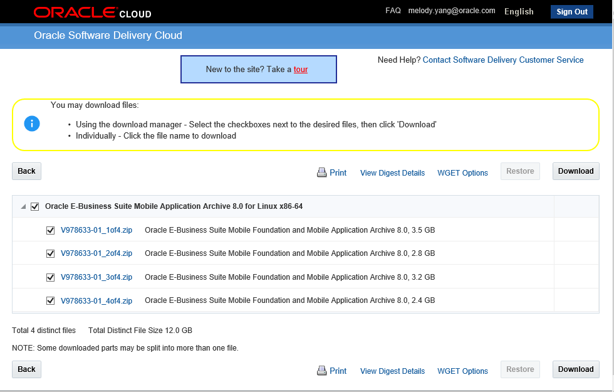Uncheck the Oracle E-Business Suite Mobile Application Archive checkbox
Screen dimensions: 614x392
[x=35, y=206]
